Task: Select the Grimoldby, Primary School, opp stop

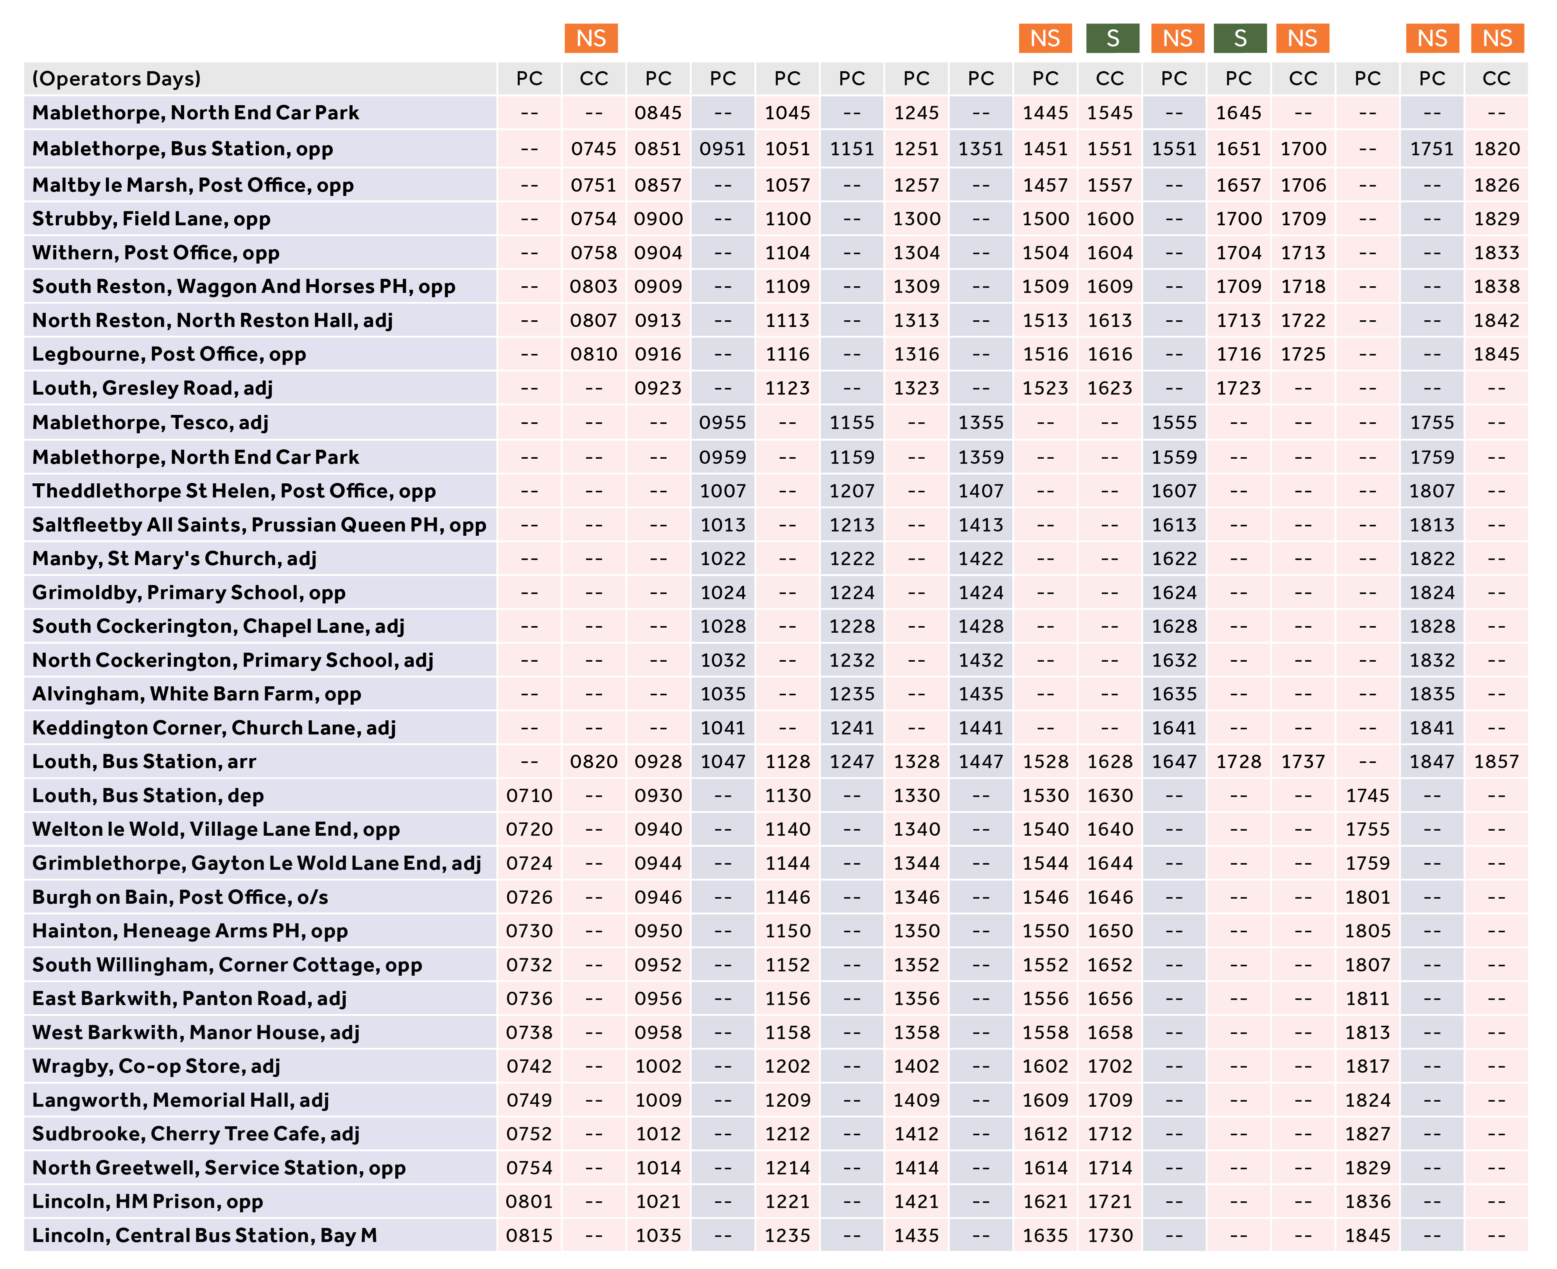Action: tap(188, 592)
